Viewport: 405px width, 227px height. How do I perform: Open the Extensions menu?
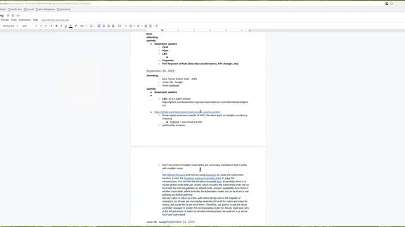25,20
